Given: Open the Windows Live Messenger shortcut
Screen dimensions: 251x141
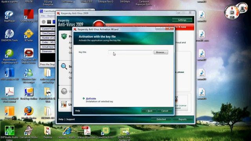Looking at the screenshot, I should [29, 76].
